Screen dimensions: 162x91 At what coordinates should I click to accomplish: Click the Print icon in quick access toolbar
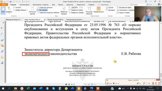pyautogui.click(x=11, y=2)
